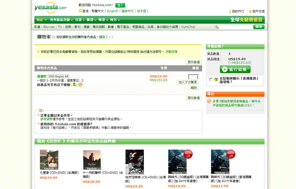Screen dimensions: 296x189
Task: Select Blu-ray in category navigation bar
Action: coord(49,27)
